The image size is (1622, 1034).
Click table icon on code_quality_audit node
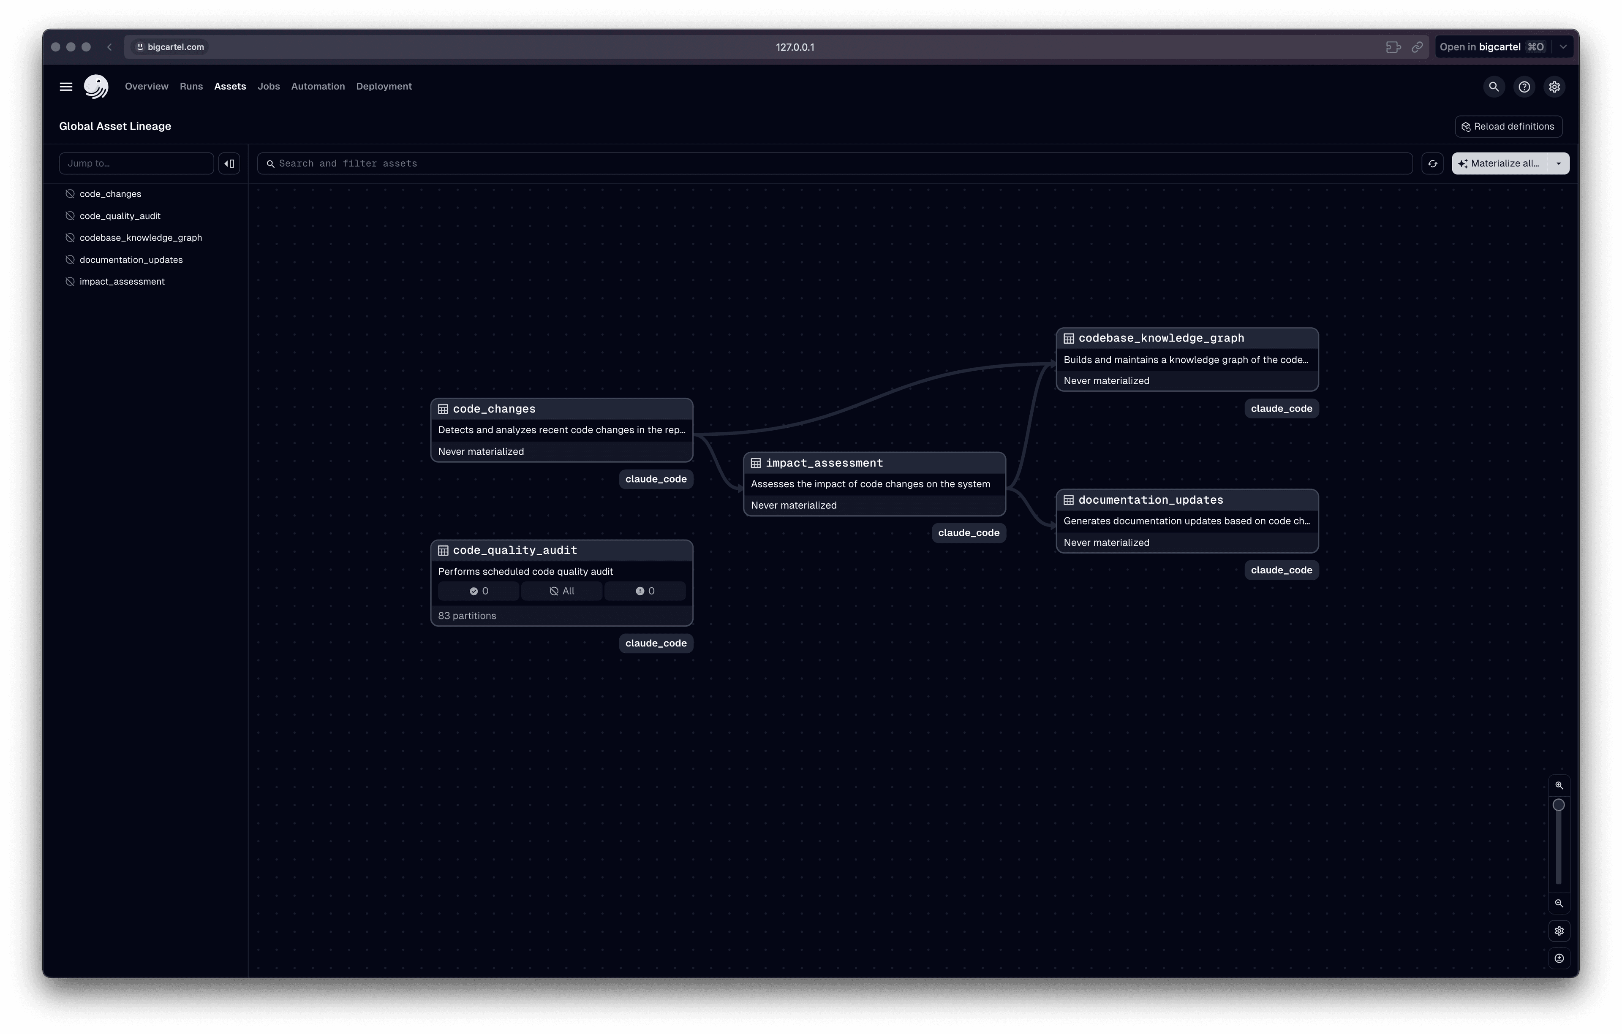pyautogui.click(x=443, y=551)
